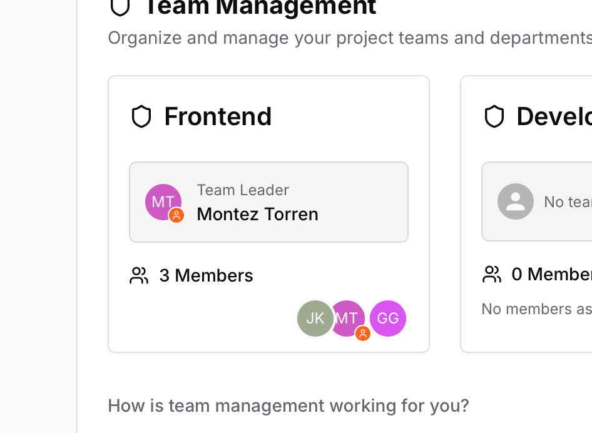Select the shield icon on the Frontend card
The height and width of the screenshot is (433, 592).
point(141,116)
